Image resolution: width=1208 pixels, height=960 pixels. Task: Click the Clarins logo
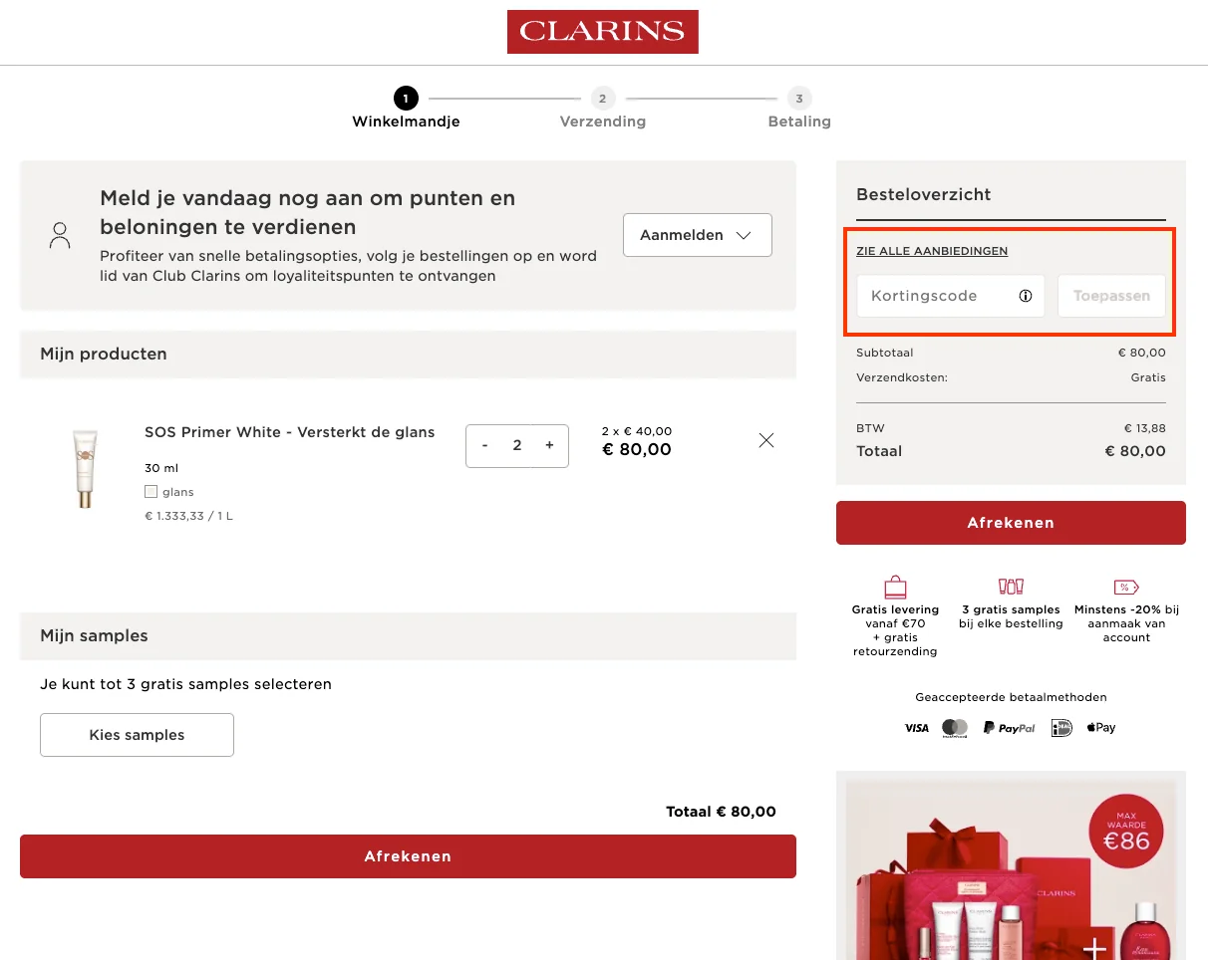pos(602,31)
